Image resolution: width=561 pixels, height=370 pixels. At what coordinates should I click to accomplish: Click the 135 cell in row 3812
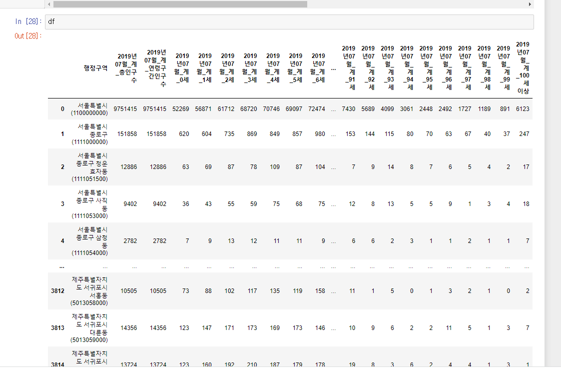[275, 291]
